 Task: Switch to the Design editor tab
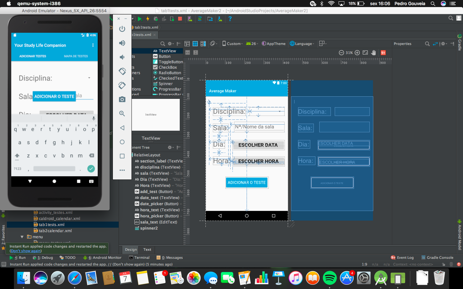[131, 250]
